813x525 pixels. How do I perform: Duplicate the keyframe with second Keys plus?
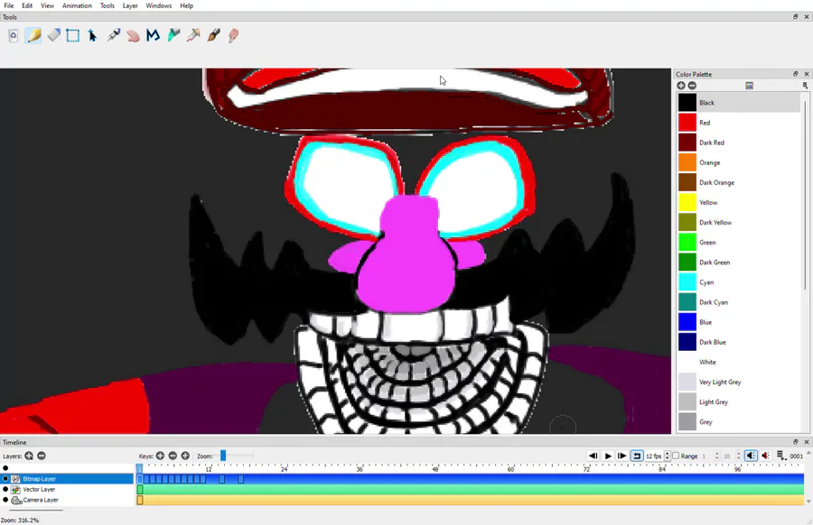tap(185, 456)
